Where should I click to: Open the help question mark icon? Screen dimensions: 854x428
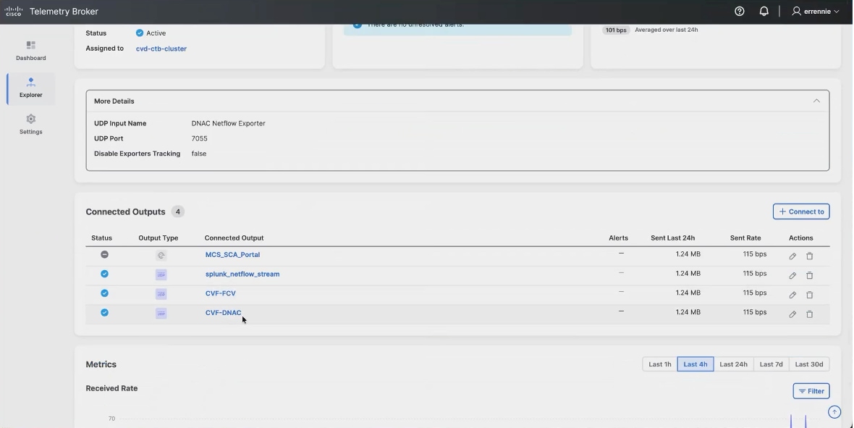coord(739,11)
